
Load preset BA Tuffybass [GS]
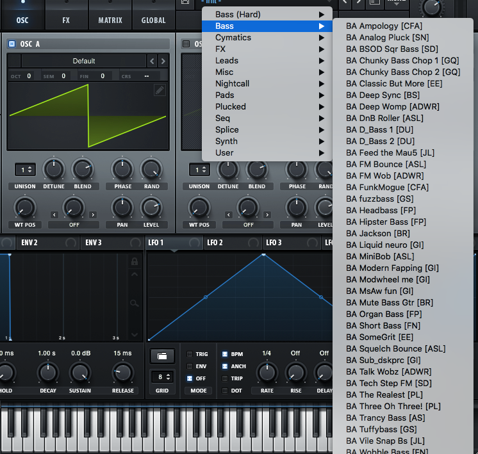point(403,429)
